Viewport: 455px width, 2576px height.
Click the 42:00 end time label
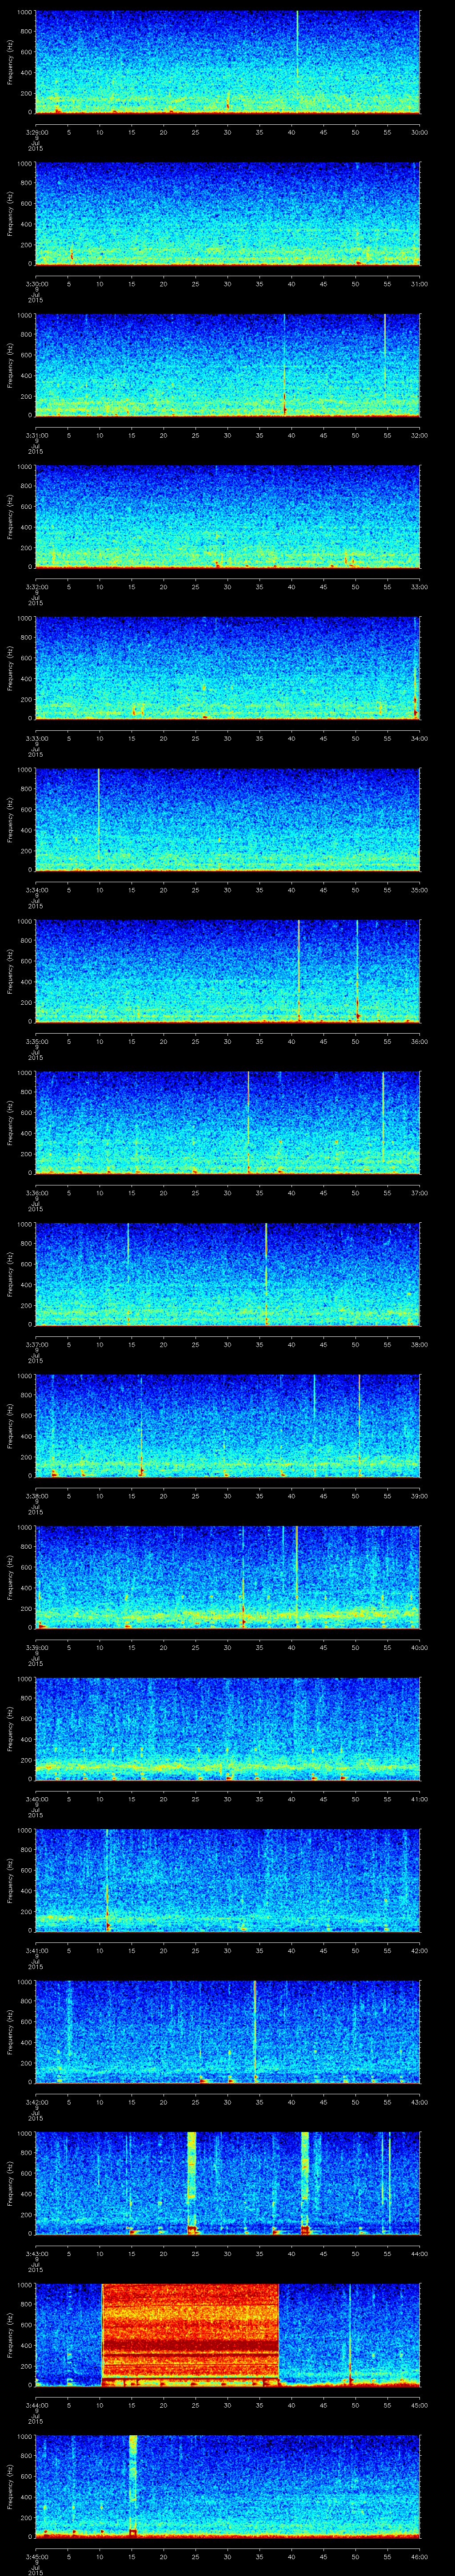pyautogui.click(x=419, y=1950)
